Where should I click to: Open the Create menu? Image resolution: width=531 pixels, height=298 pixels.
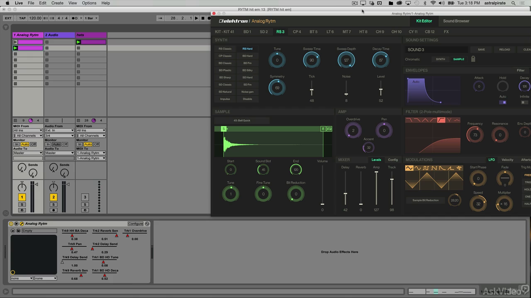tap(57, 3)
